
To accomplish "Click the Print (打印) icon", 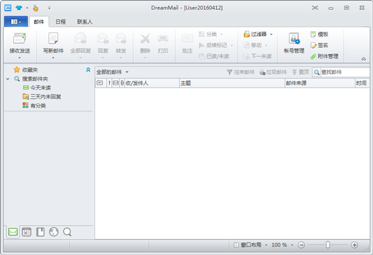I will [x=163, y=39].
